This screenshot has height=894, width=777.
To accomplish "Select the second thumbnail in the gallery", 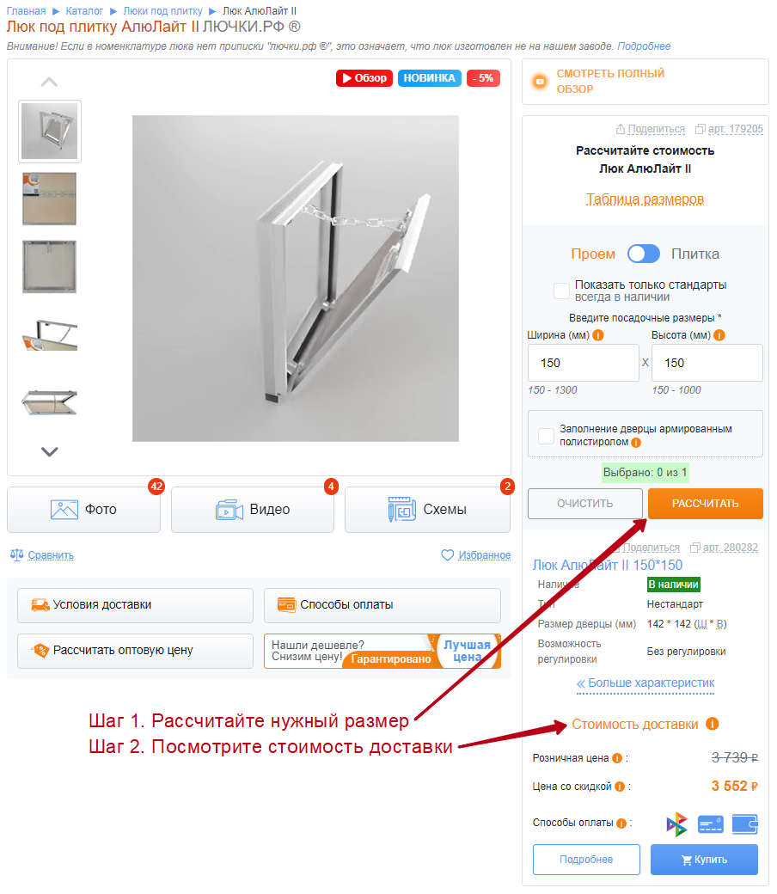I will [x=50, y=199].
